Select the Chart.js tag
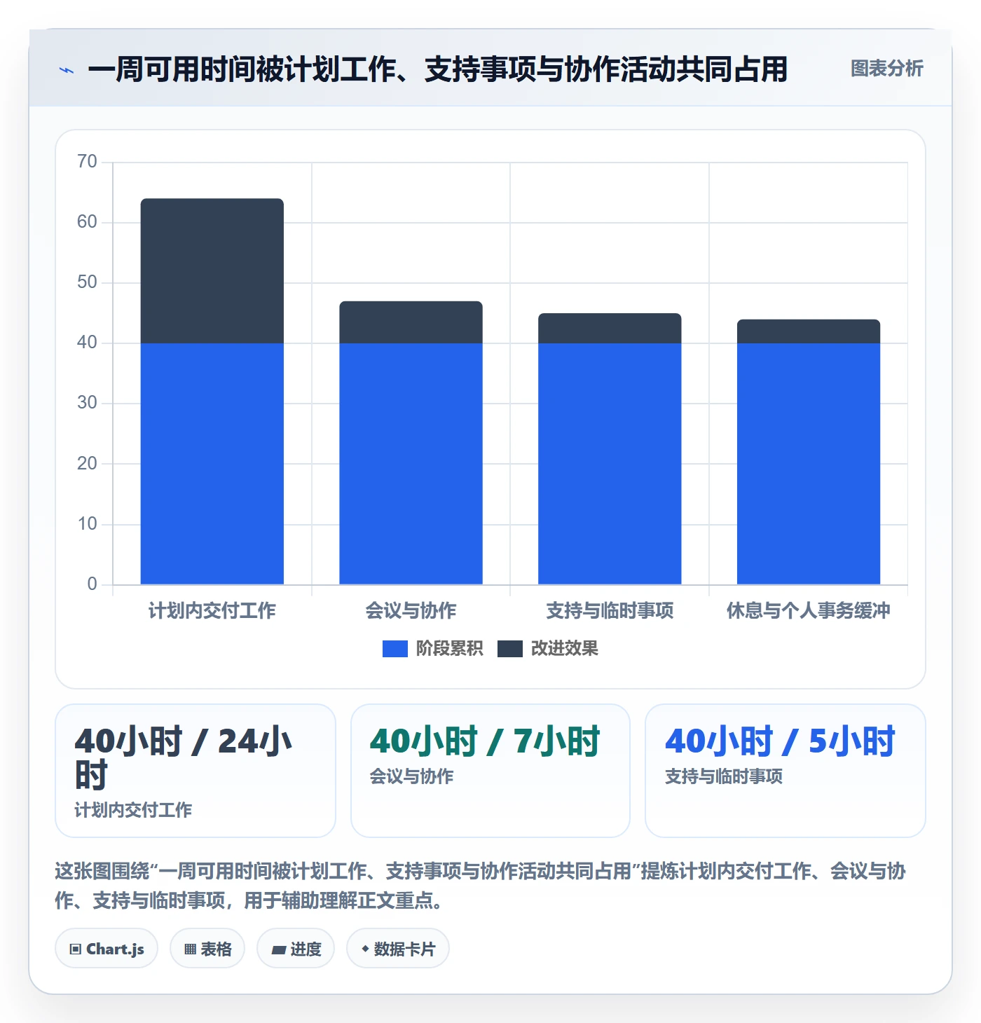981x1023 pixels. tap(107, 949)
